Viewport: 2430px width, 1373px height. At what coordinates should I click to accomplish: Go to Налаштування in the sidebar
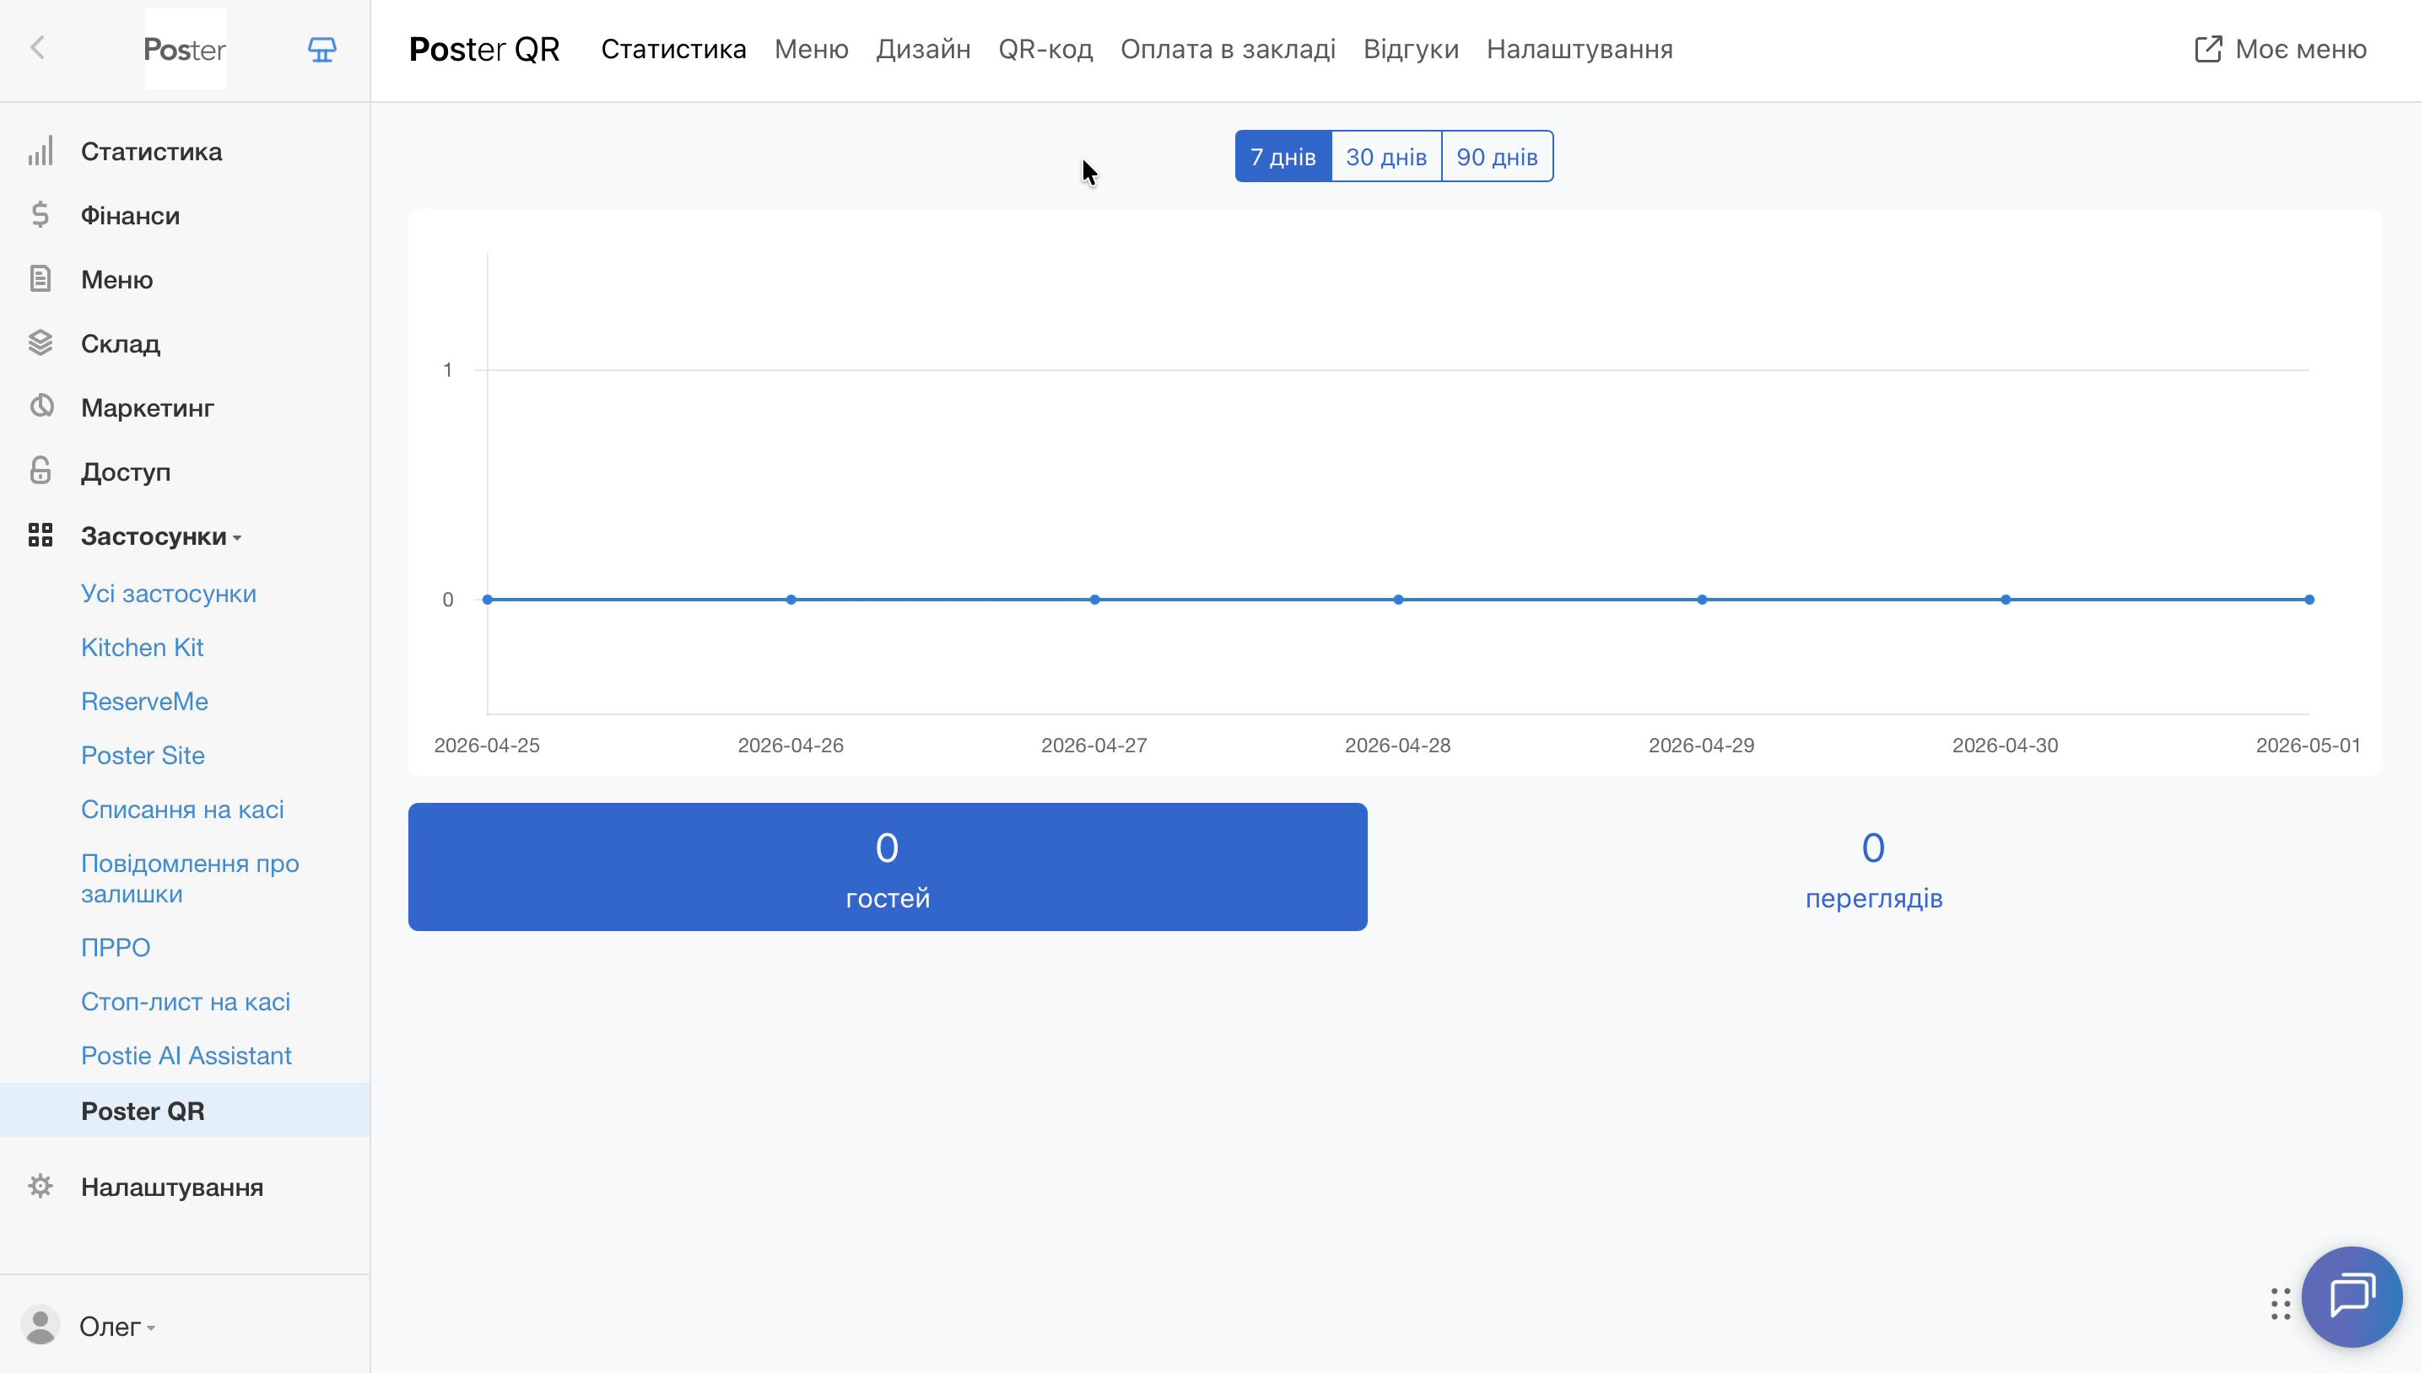tap(171, 1187)
